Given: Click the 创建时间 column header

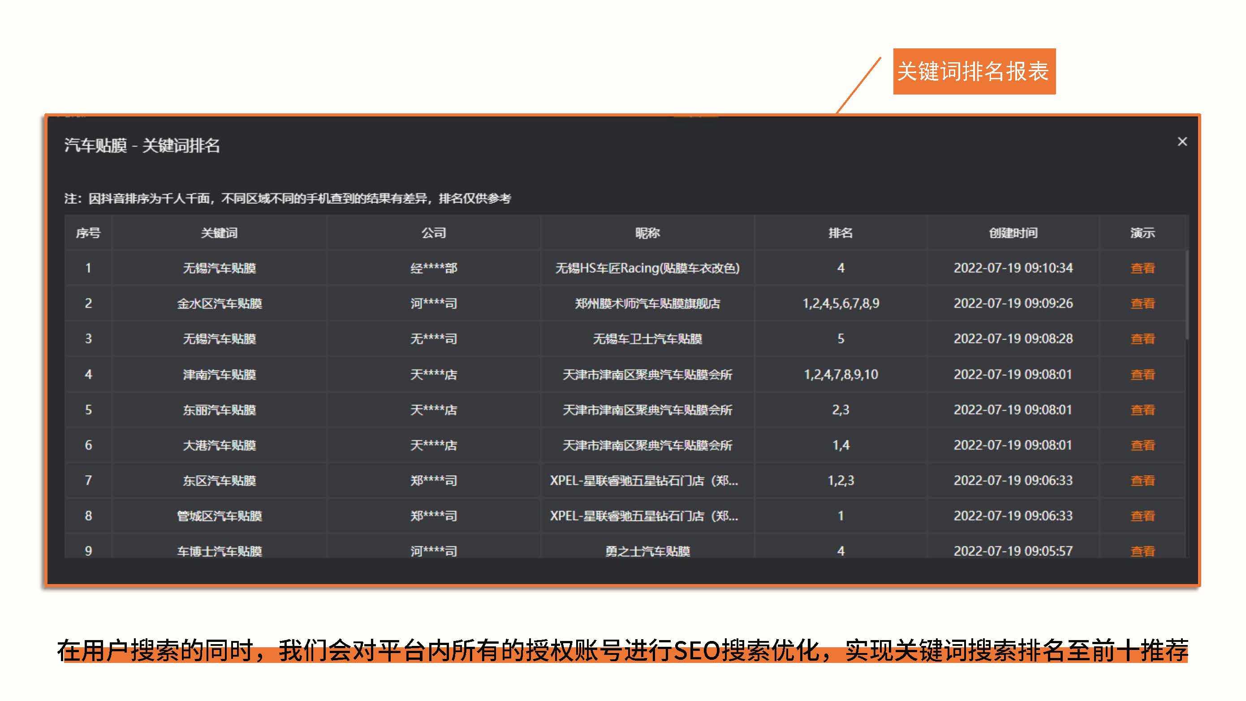Looking at the screenshot, I should [1013, 233].
